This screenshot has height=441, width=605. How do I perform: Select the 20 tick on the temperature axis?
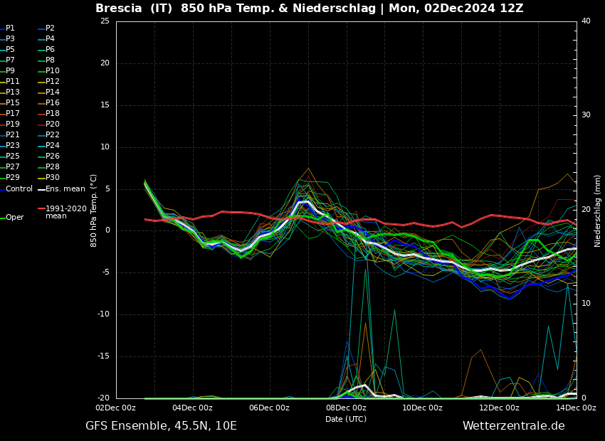click(x=105, y=63)
